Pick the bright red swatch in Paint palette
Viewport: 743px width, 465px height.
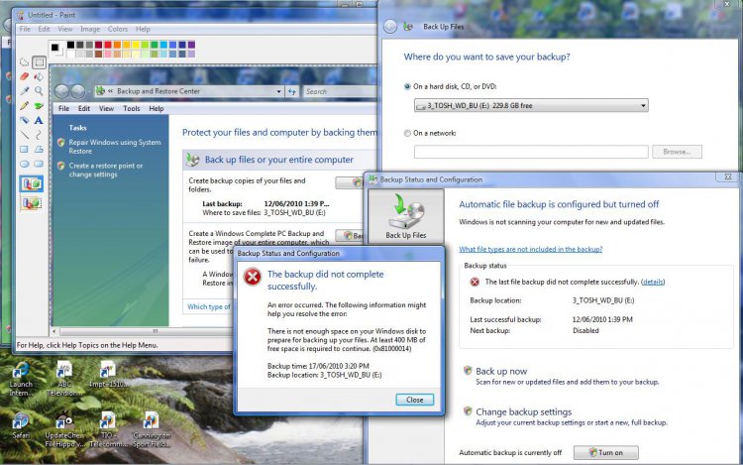108,45
